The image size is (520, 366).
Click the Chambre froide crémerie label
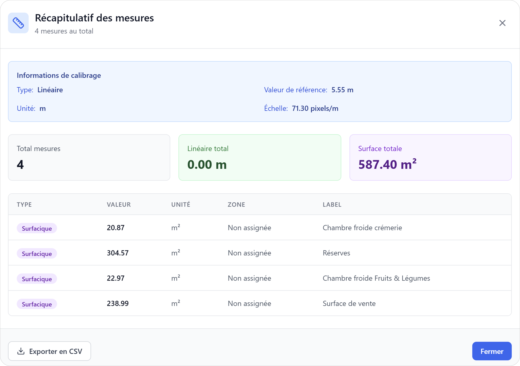point(362,228)
